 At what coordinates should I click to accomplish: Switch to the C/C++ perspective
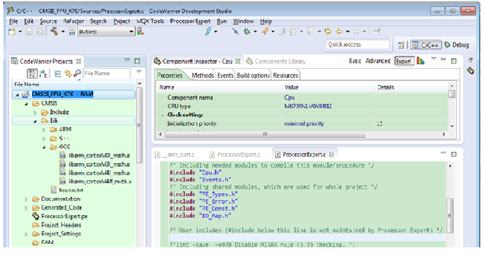tap(427, 45)
